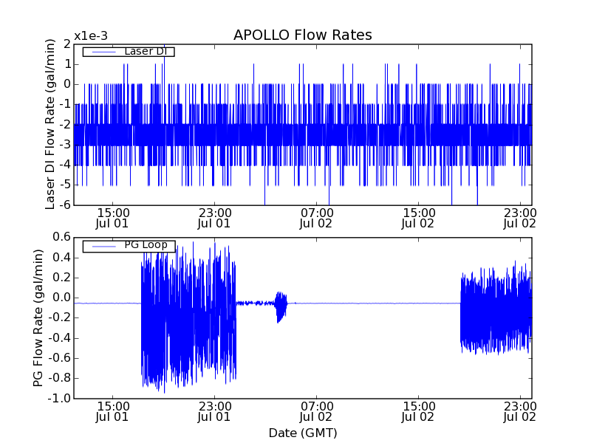
Task: Click the 0.0 tick label on PG axis
Action: point(62,298)
